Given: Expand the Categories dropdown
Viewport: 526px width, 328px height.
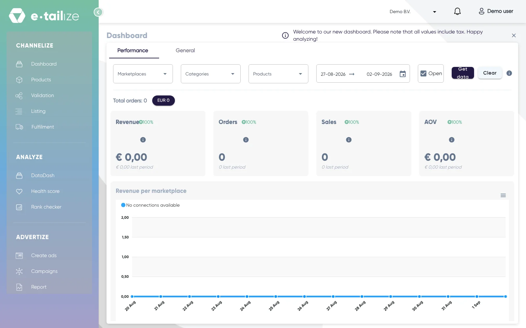Looking at the screenshot, I should click(211, 74).
